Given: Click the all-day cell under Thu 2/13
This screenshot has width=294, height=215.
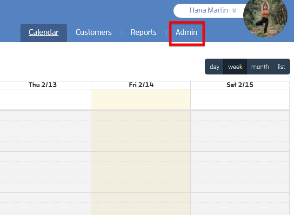Looking at the screenshot, I should (x=46, y=99).
